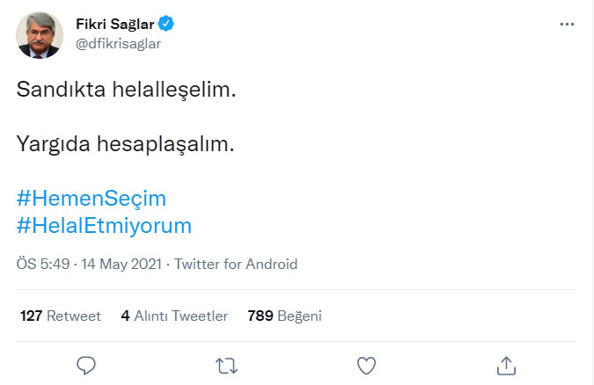Open the three-dot more options menu
The height and width of the screenshot is (385, 594).
pyautogui.click(x=567, y=25)
